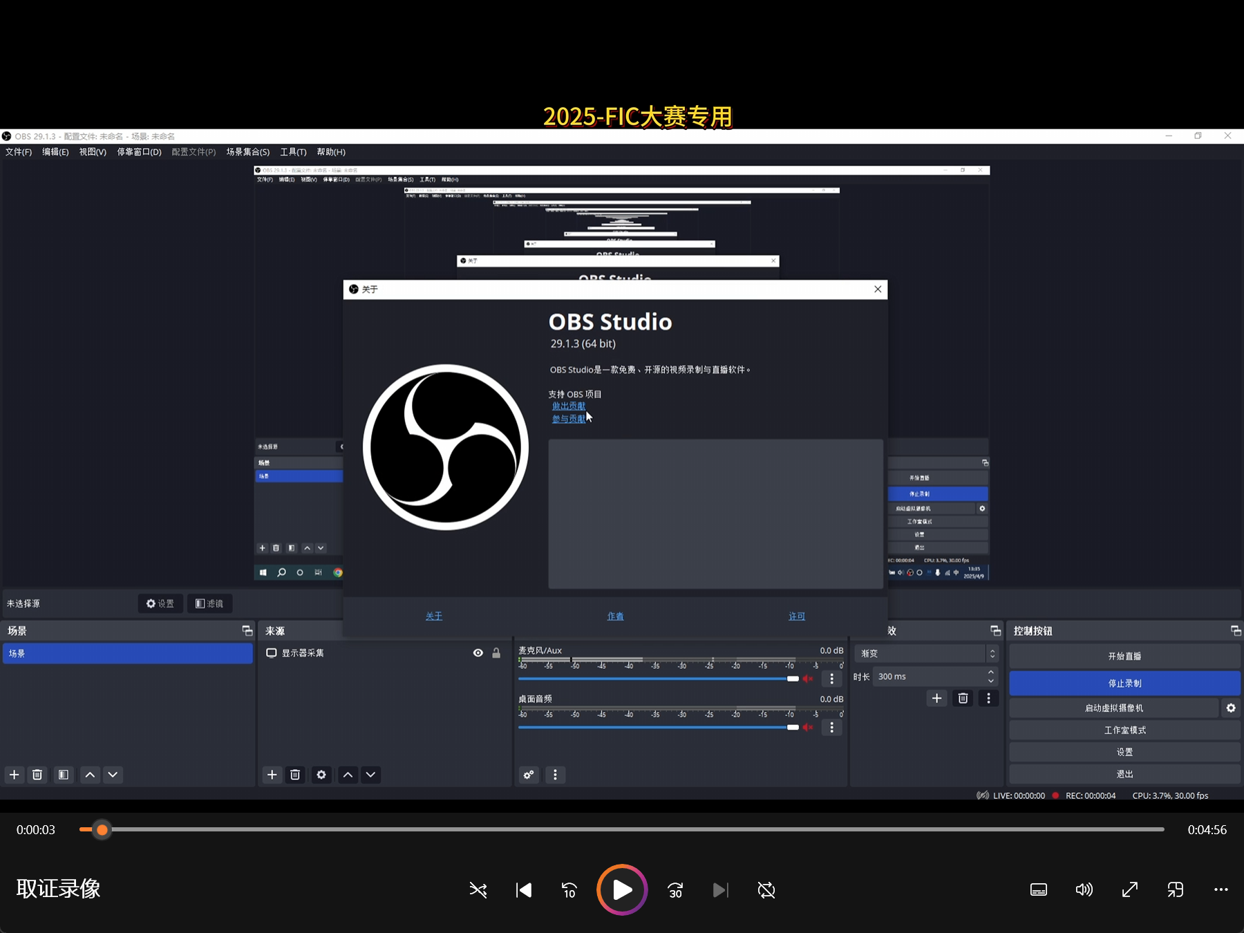Close the 关于 dialog

click(x=878, y=289)
